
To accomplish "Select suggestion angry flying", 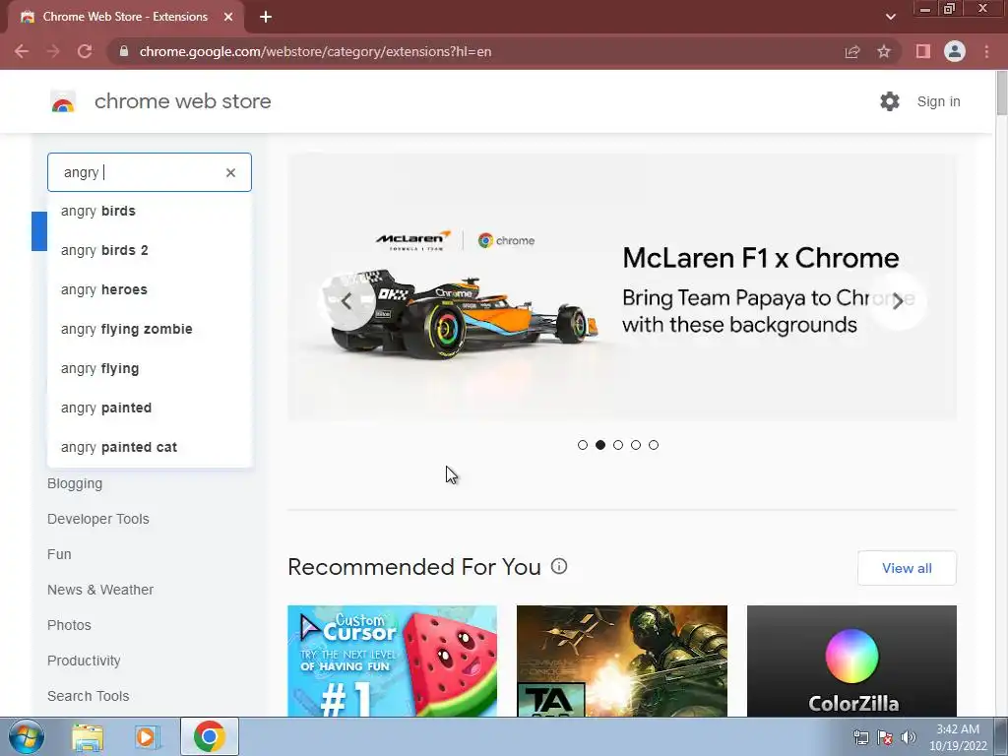I will click(x=150, y=368).
